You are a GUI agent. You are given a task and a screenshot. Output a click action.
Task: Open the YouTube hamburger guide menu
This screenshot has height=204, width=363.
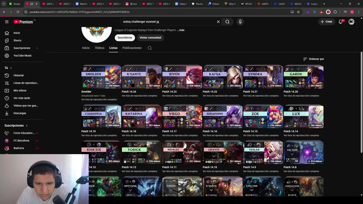(x=7, y=22)
